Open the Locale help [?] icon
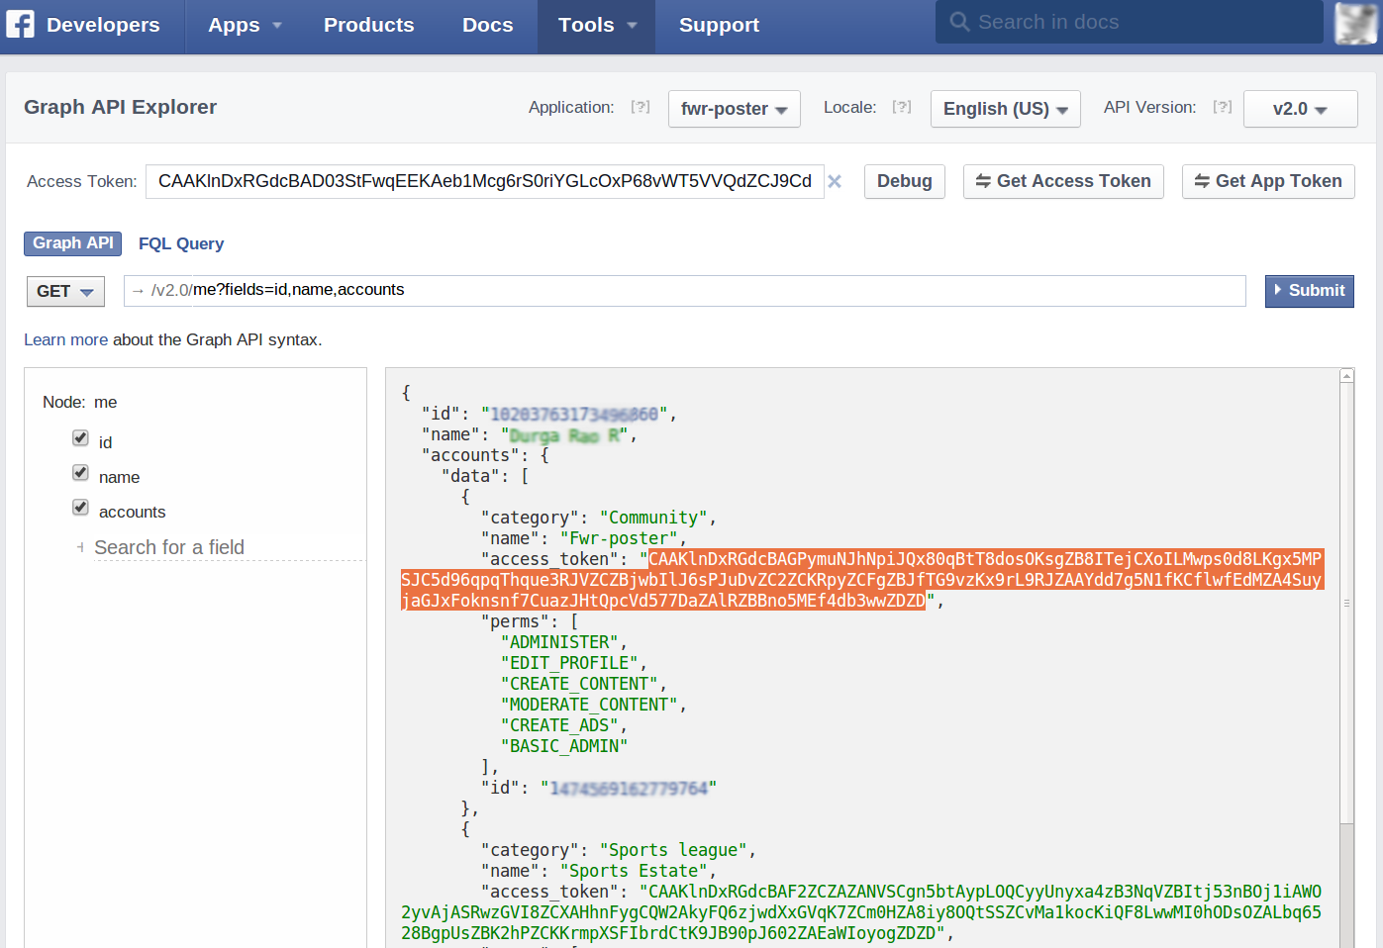This screenshot has width=1383, height=948. tap(901, 107)
